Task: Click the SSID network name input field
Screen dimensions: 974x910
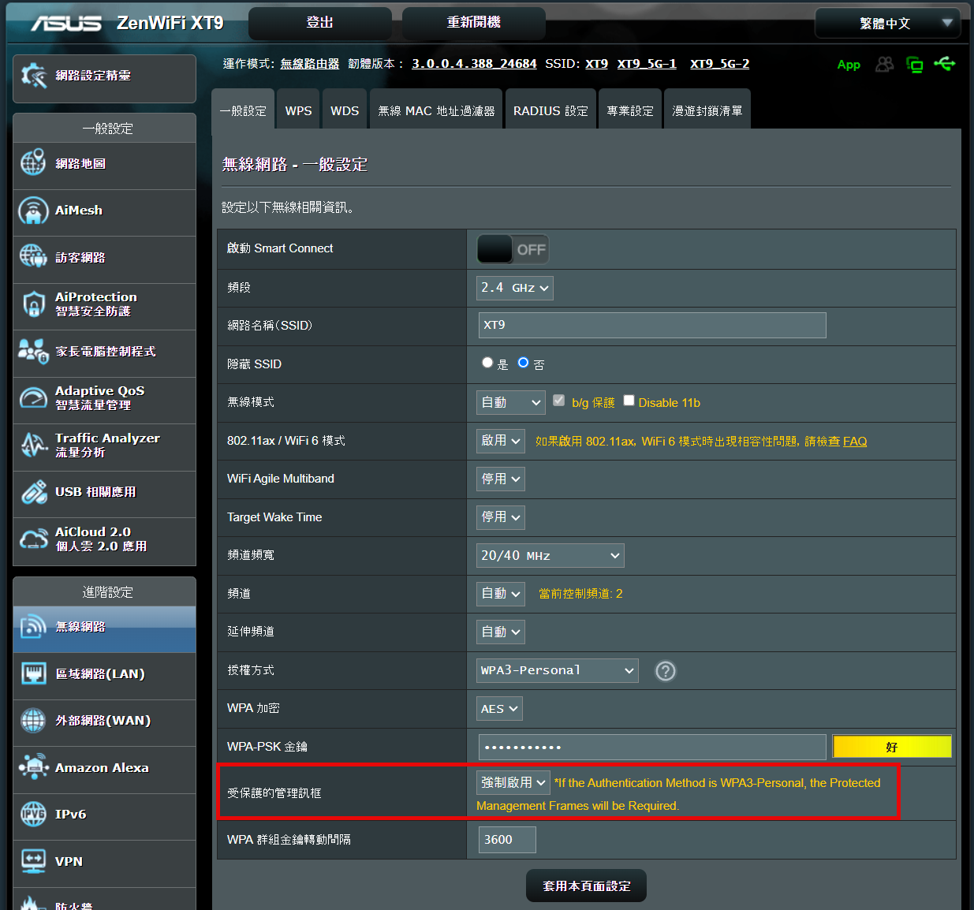Action: 651,325
